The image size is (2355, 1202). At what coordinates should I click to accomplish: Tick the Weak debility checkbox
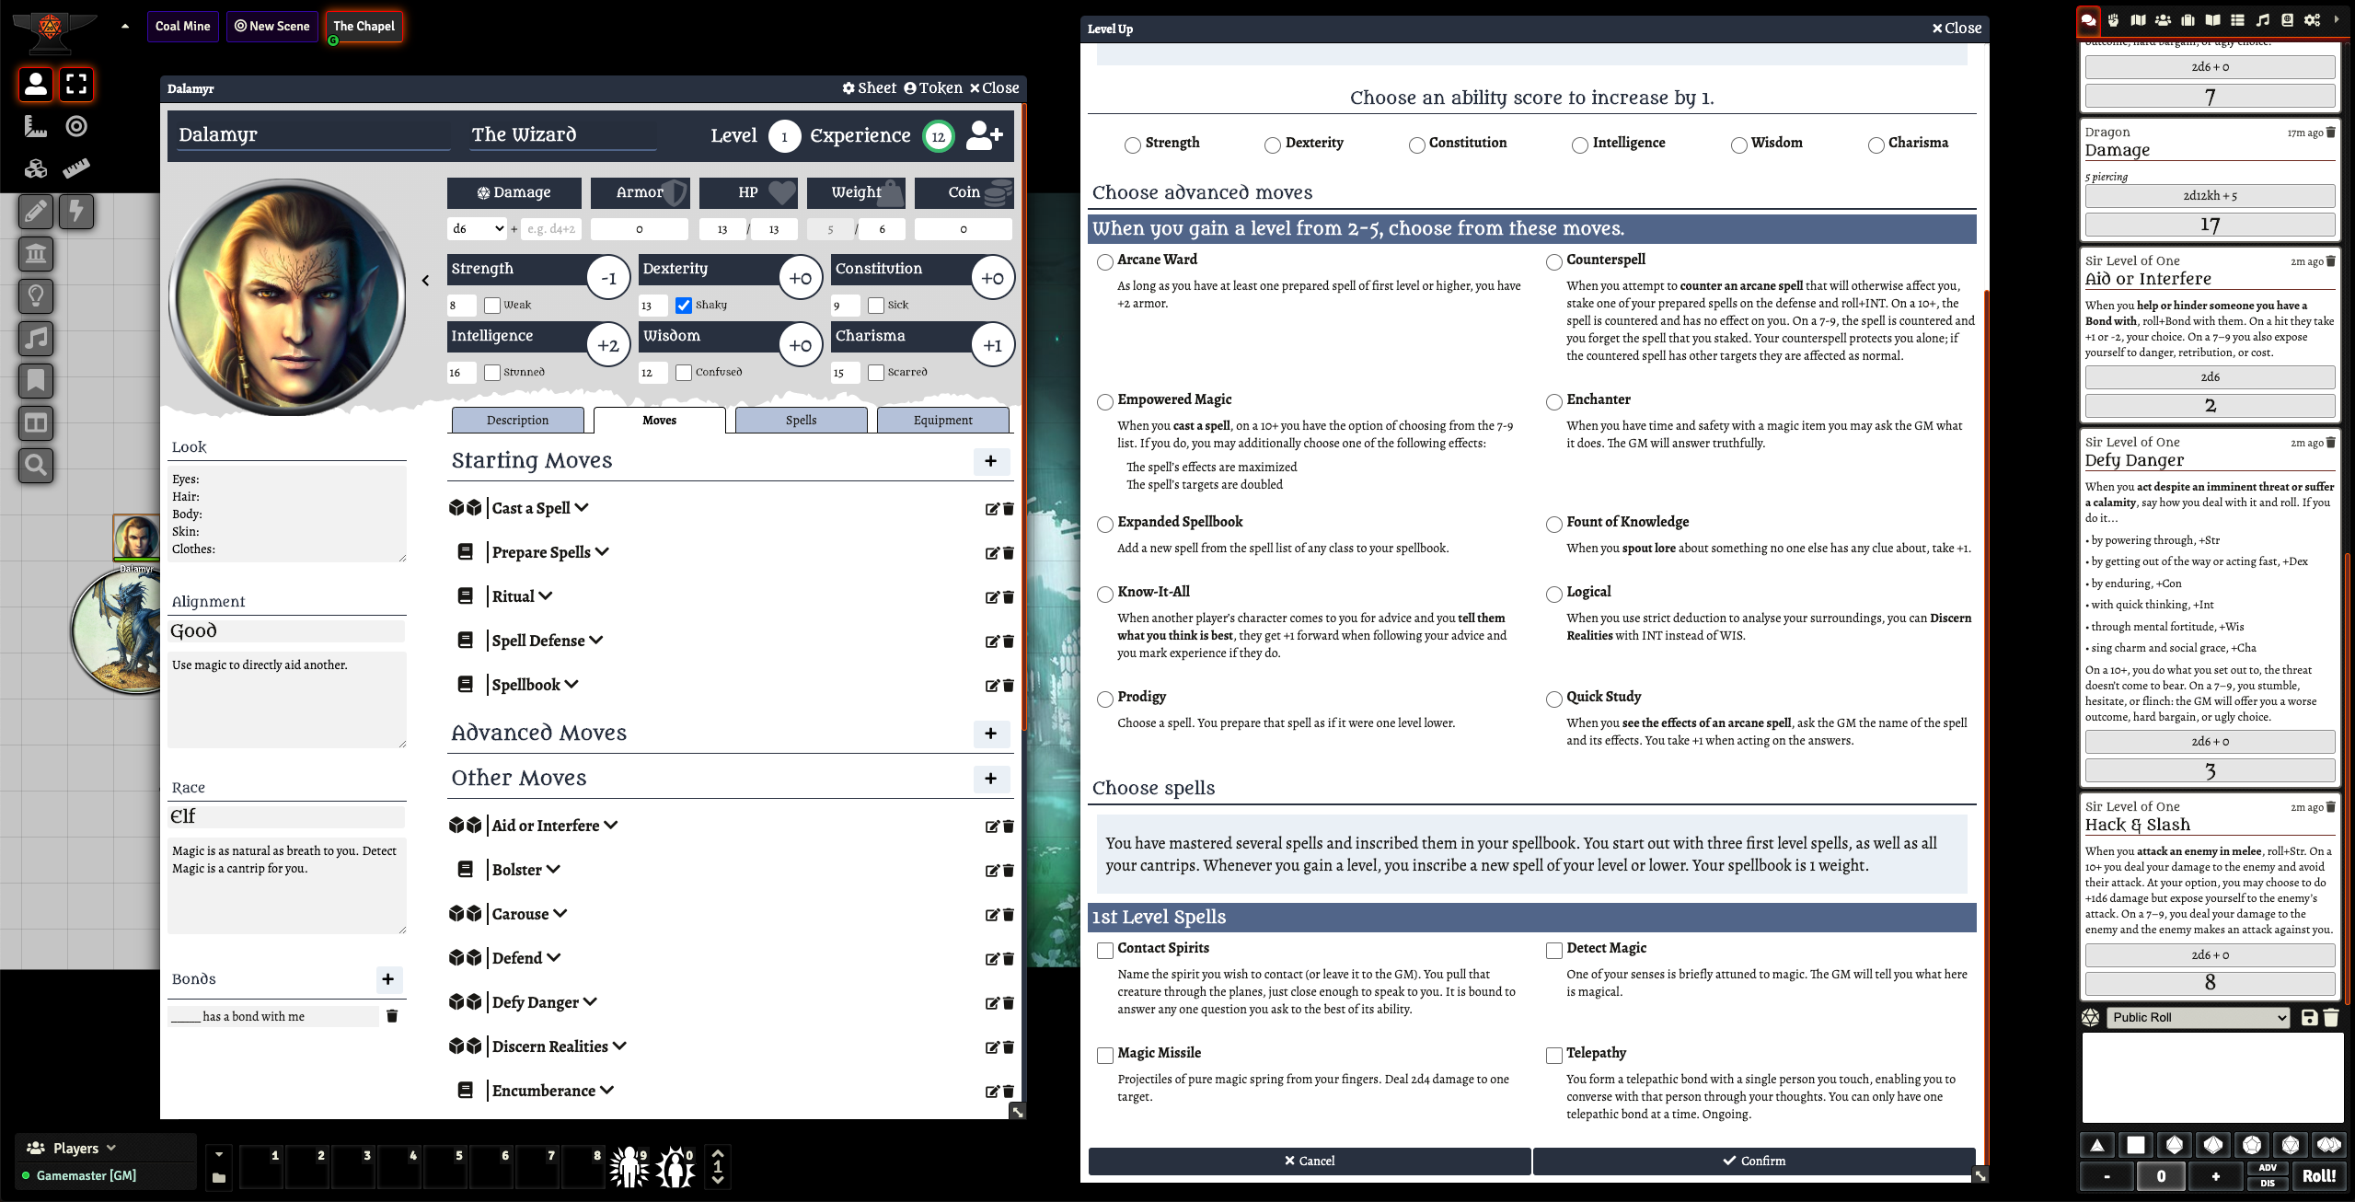(492, 306)
